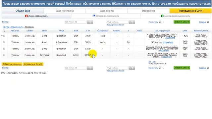The height and width of the screenshot is (119, 212).
Task: Click keyword search magnifier button above the table
Action: tap(132, 22)
